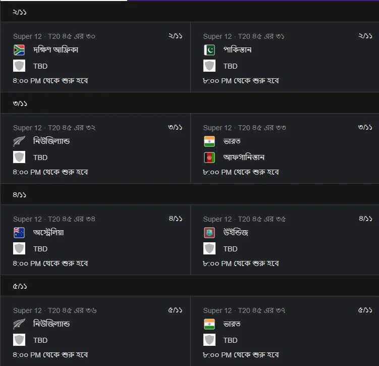Image resolution: width=379 pixels, height=366 pixels.
Task: Click the India flag in match ৩৩
Action: click(209, 141)
